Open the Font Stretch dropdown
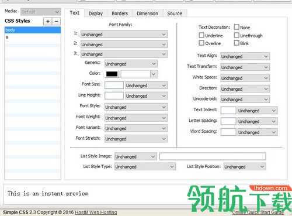Viewport: 292px width, 216px height. (136, 139)
